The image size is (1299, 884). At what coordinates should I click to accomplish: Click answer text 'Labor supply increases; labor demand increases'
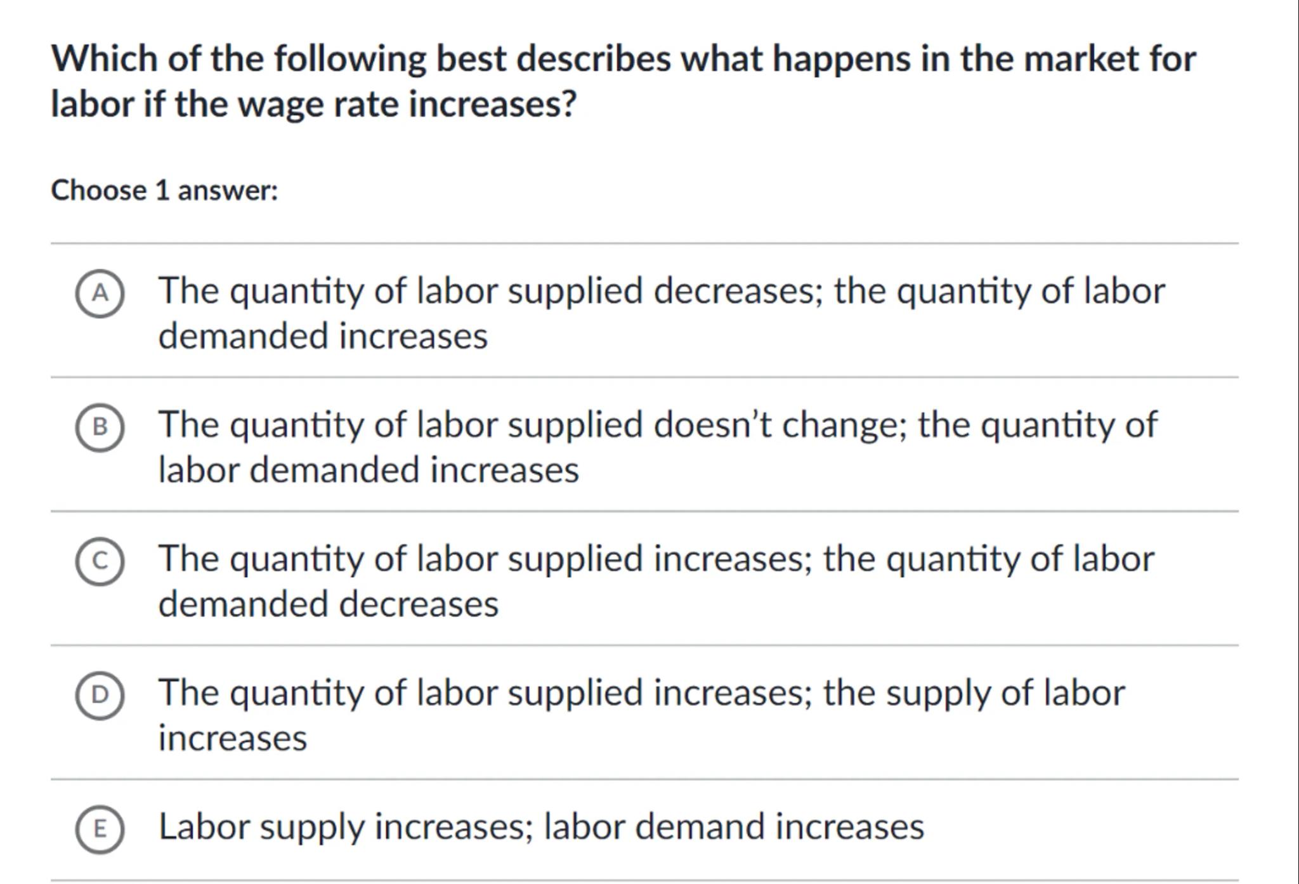tap(540, 827)
